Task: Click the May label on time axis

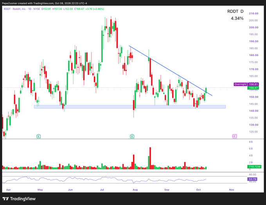Action: (x=40, y=190)
